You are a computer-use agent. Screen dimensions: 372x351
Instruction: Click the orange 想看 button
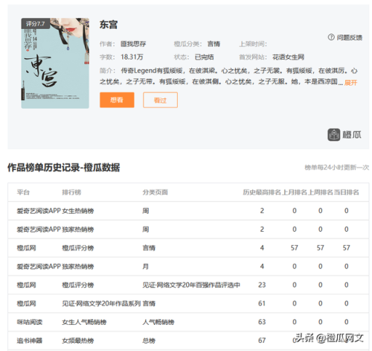point(117,100)
